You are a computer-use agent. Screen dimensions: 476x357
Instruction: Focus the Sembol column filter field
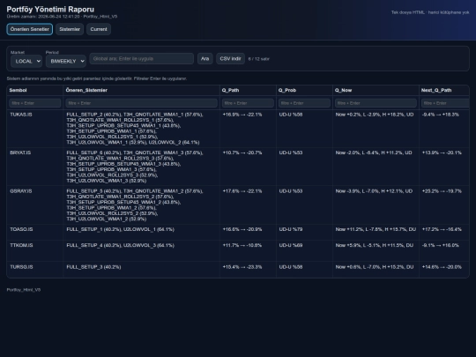click(x=35, y=103)
